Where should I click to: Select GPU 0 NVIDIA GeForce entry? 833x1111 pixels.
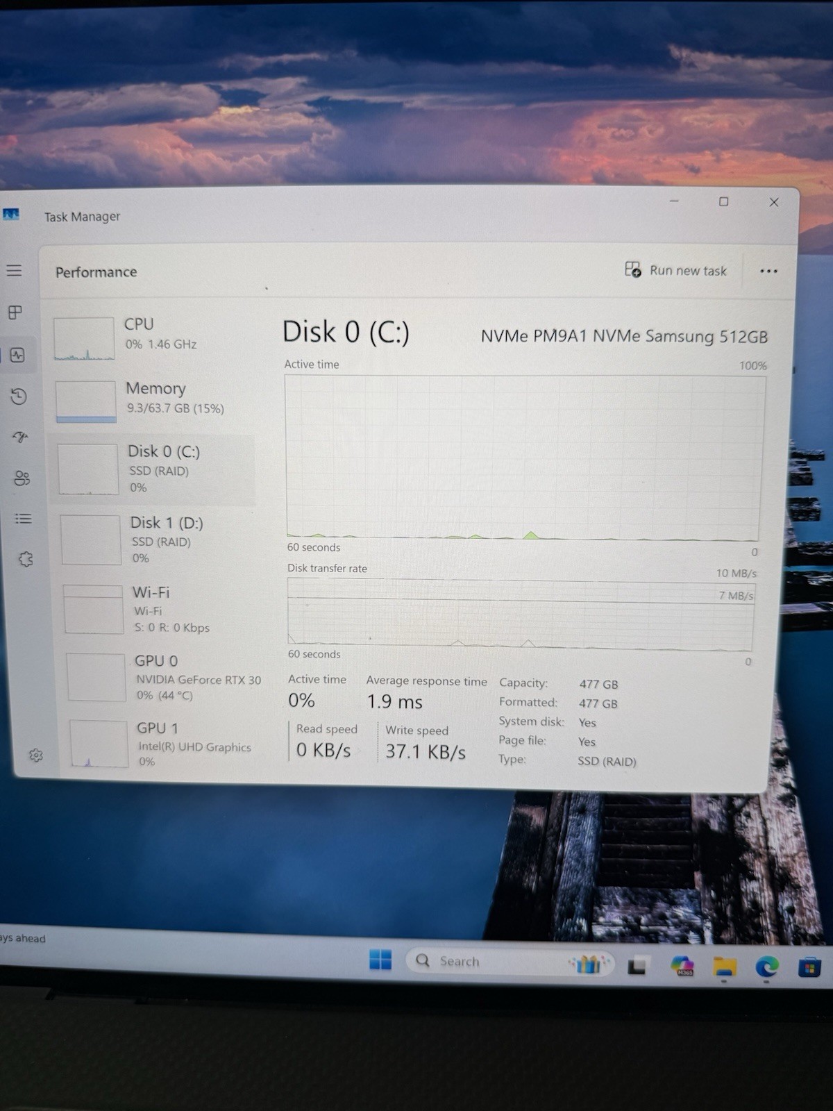pos(165,677)
